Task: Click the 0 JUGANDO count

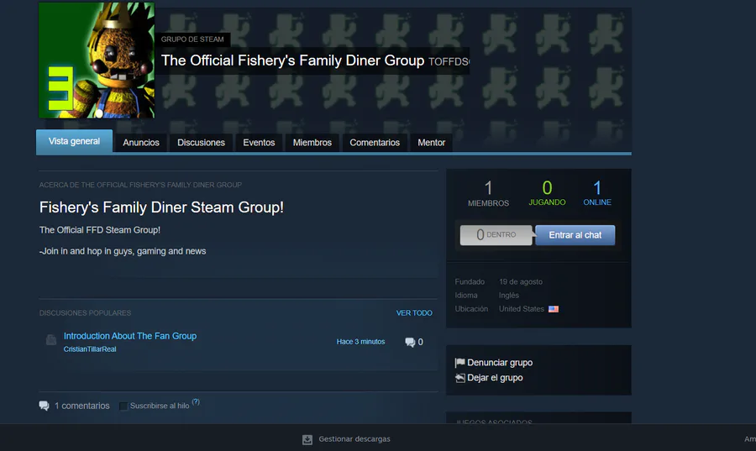Action: [547, 193]
